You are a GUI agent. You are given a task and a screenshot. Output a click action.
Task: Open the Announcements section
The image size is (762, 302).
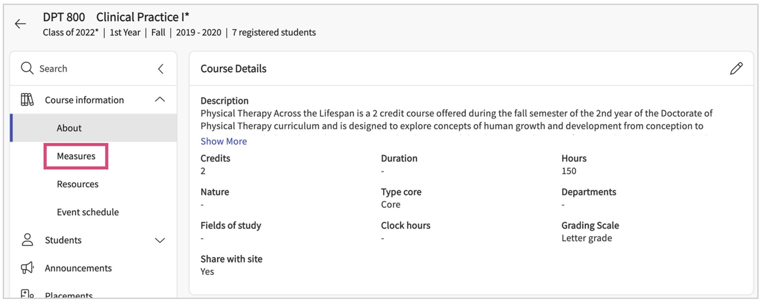click(78, 268)
